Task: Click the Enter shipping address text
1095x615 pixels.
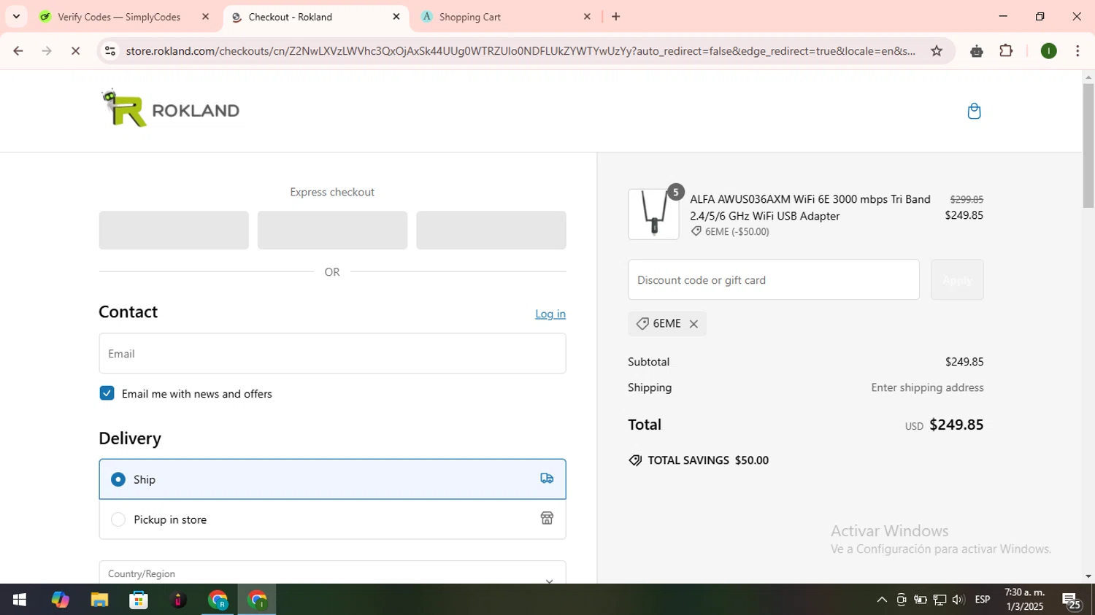Action: click(x=927, y=387)
